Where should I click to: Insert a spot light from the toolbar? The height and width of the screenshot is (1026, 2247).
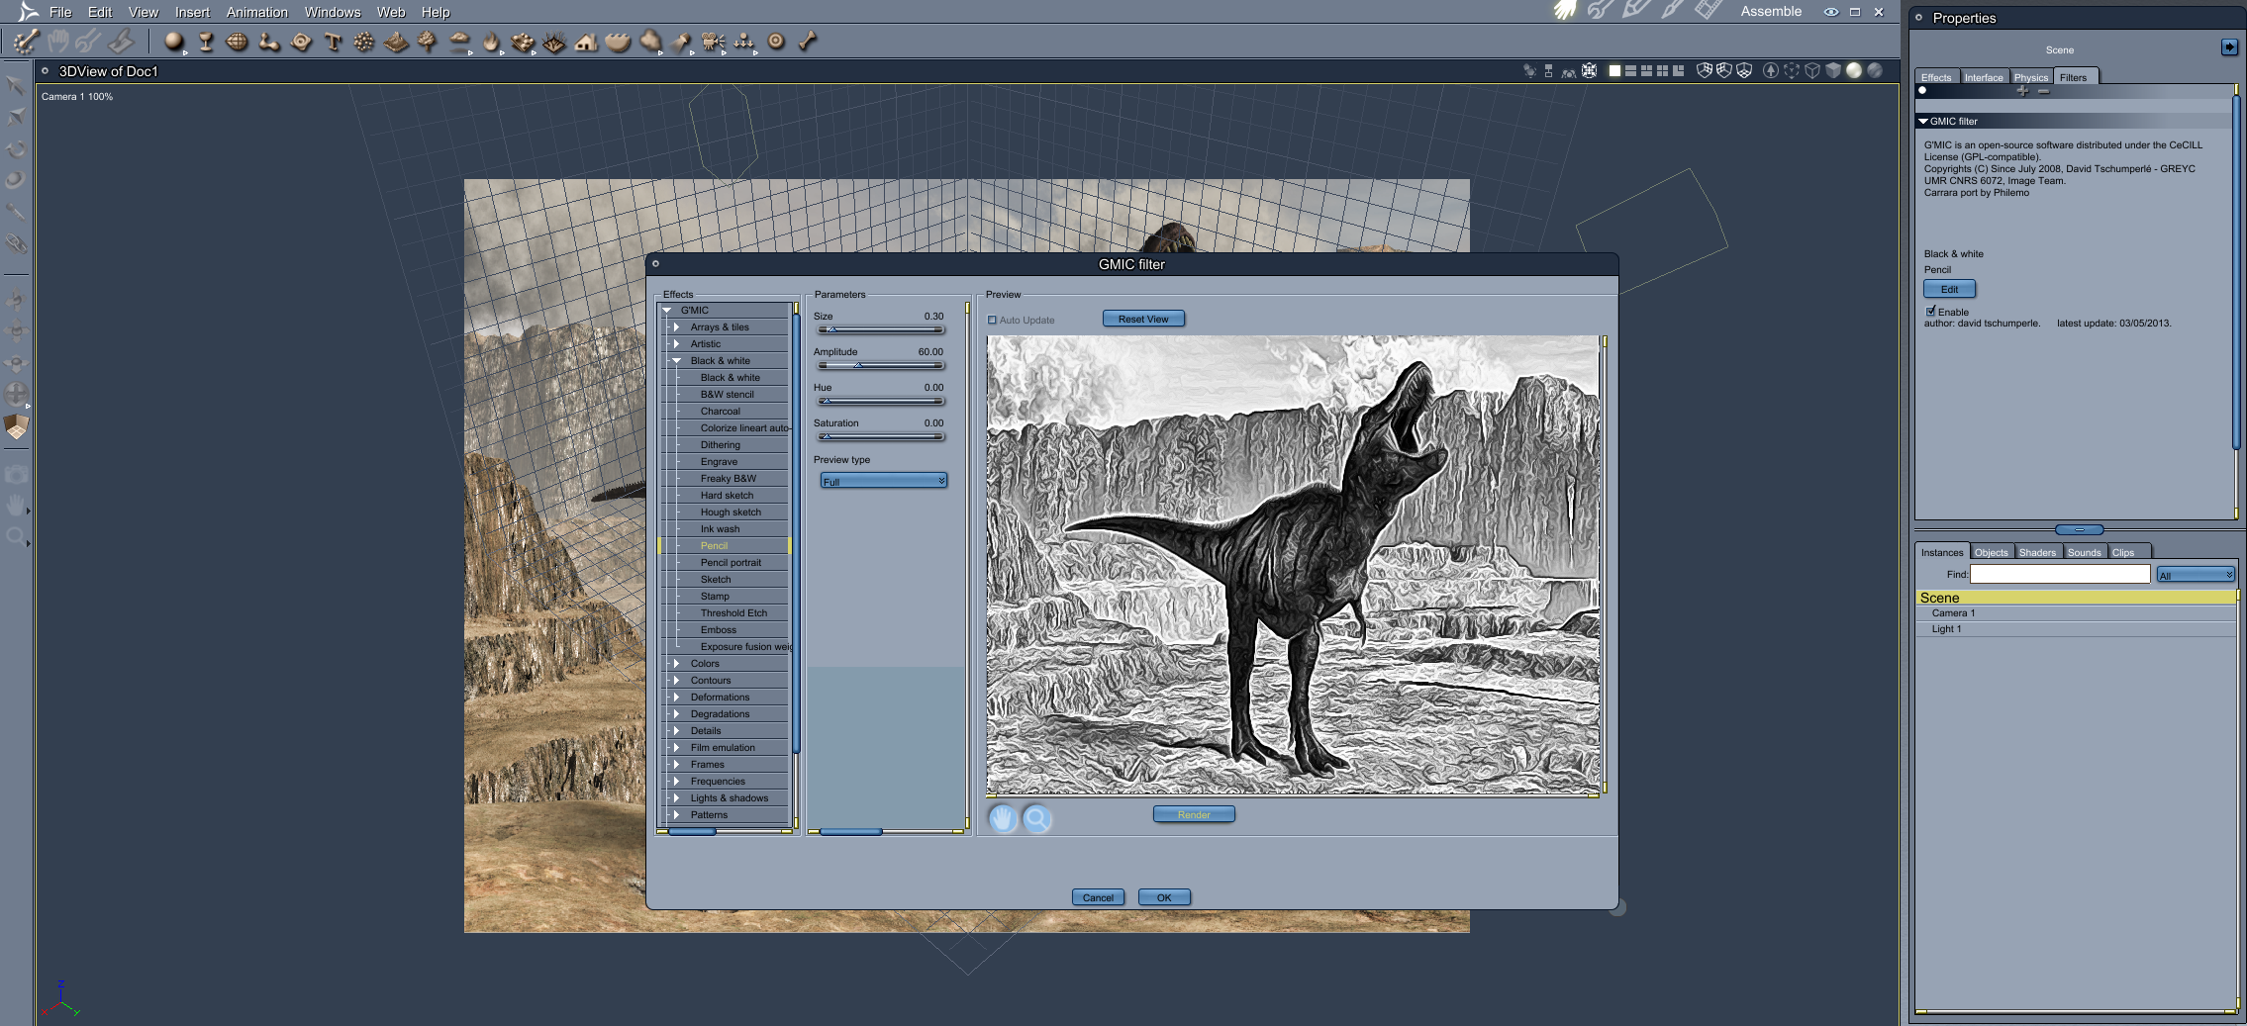click(681, 42)
